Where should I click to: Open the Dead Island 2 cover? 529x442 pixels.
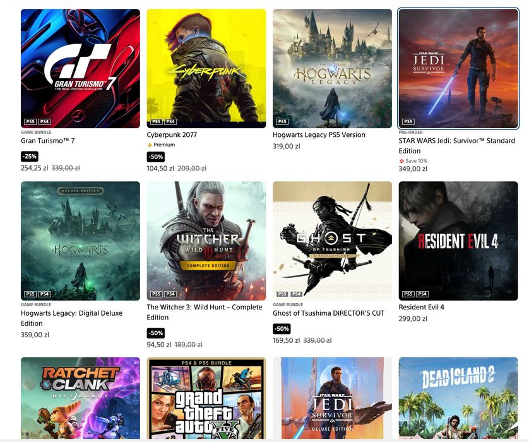point(458,398)
